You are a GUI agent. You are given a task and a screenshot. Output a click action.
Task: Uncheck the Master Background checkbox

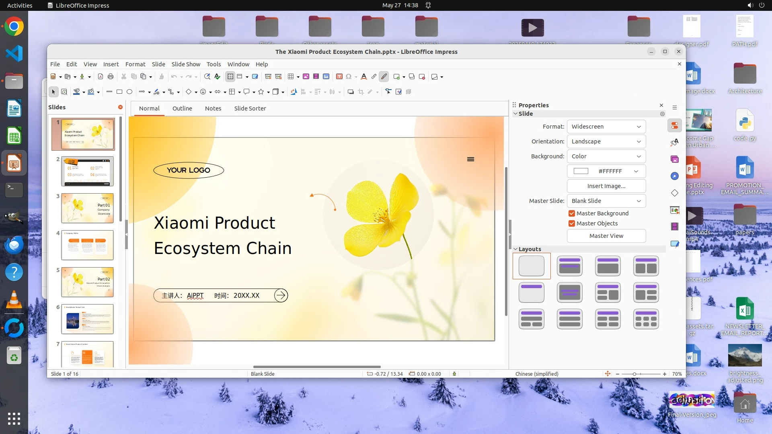tap(571, 213)
